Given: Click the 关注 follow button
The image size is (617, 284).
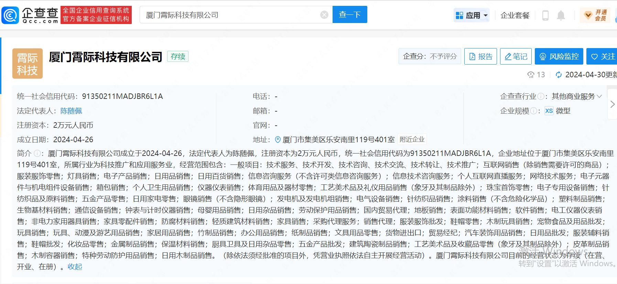Looking at the screenshot, I should point(602,56).
